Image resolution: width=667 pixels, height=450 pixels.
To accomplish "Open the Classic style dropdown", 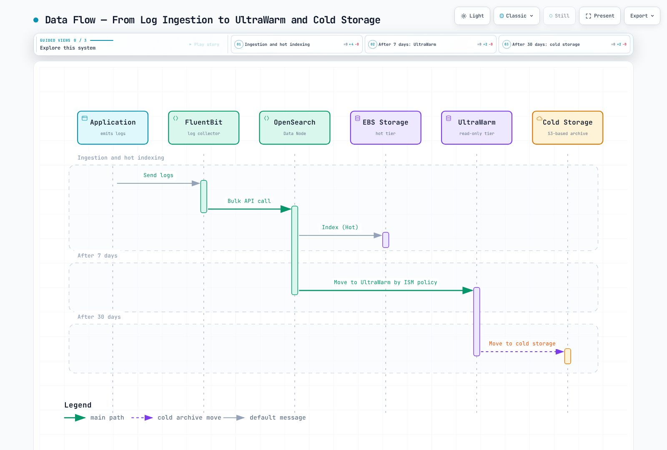I will 517,16.
